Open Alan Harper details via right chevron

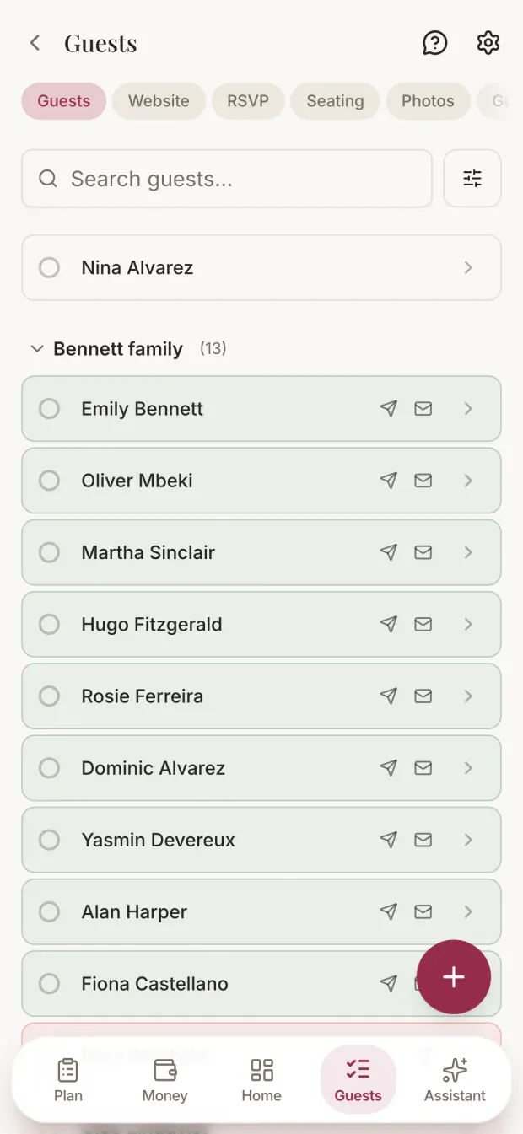[x=469, y=911]
